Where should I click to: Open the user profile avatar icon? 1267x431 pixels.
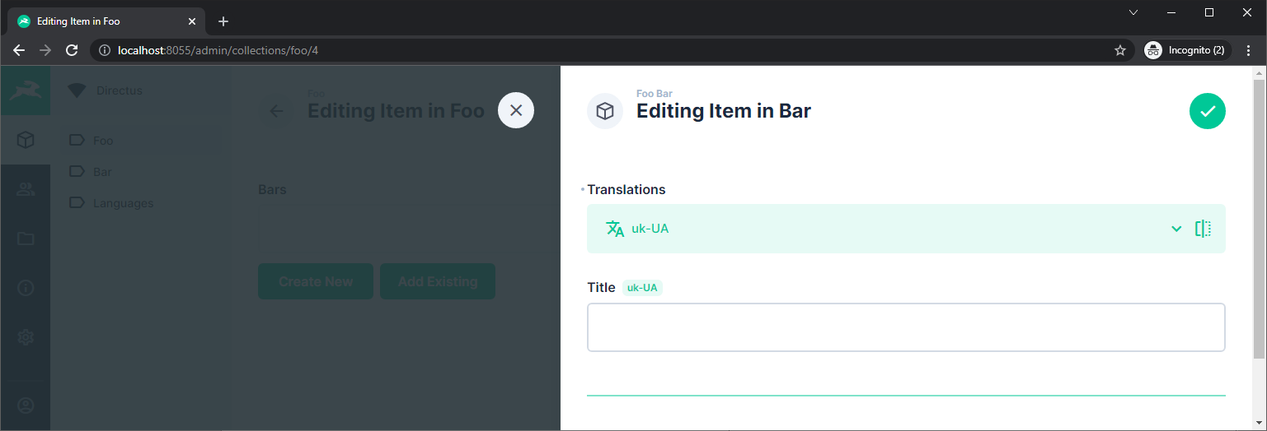tap(26, 406)
